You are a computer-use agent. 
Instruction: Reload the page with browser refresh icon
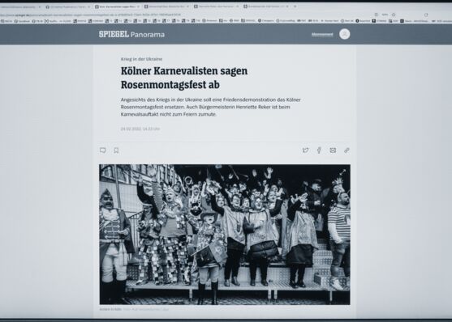pos(426,15)
